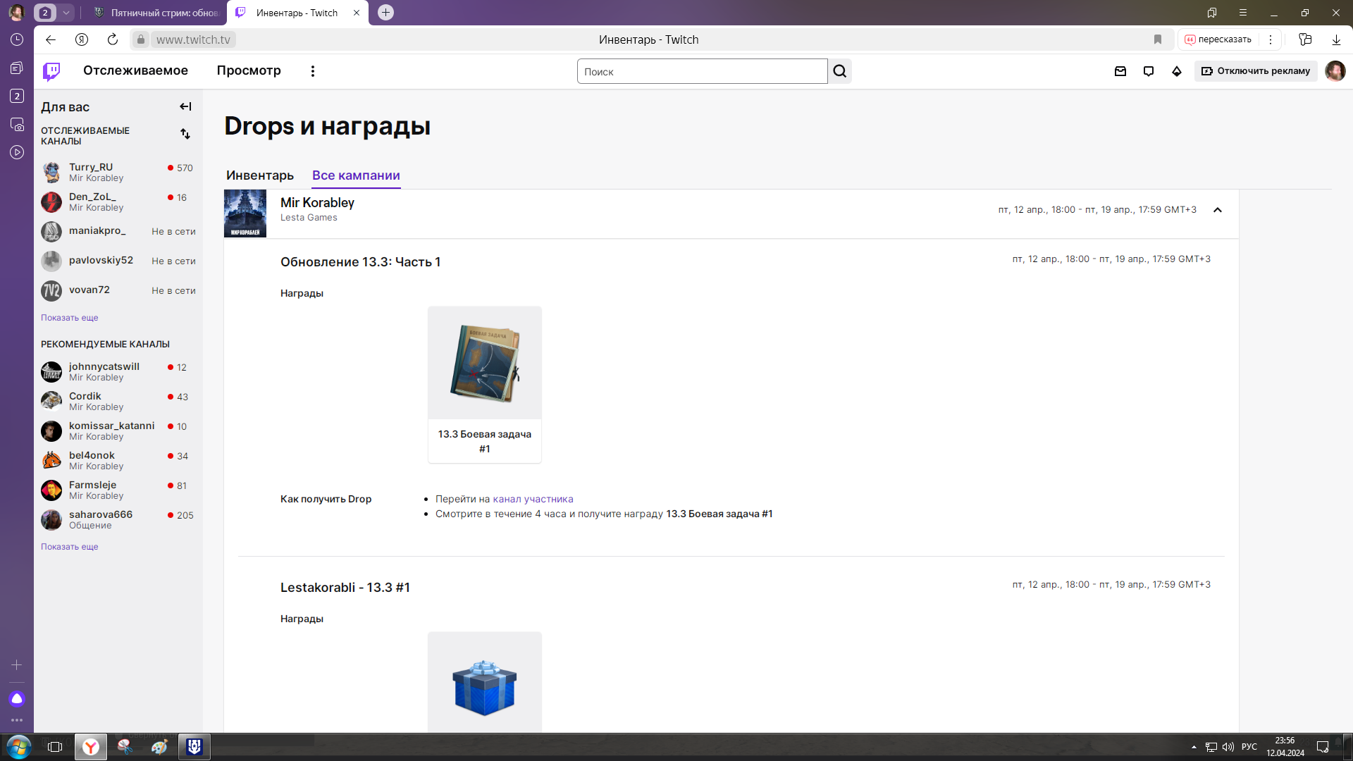The image size is (1353, 761).
Task: Open the Twitch inbox notifications icon
Action: [x=1120, y=71]
